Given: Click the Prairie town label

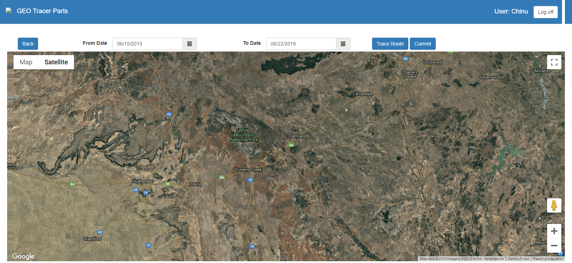Looking at the screenshot, I should [x=195, y=184].
